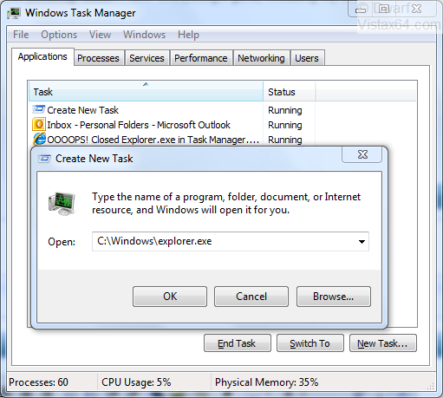The width and height of the screenshot is (443, 398).
Task: Expand the Open combo box dropdown arrow
Action: (x=362, y=242)
